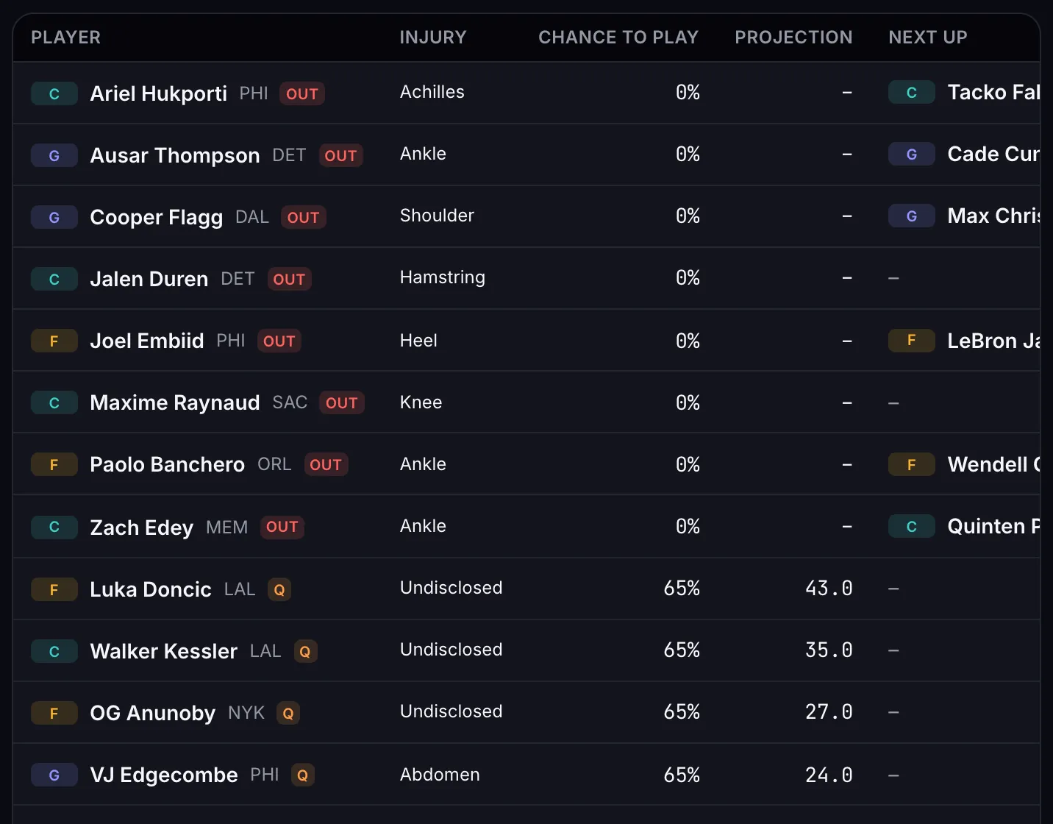This screenshot has width=1053, height=824.
Task: Open Paolo Banchero's player name link
Action: [x=167, y=465]
